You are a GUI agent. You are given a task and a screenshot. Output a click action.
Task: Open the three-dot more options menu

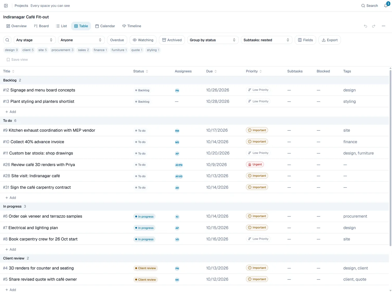pyautogui.click(x=383, y=26)
